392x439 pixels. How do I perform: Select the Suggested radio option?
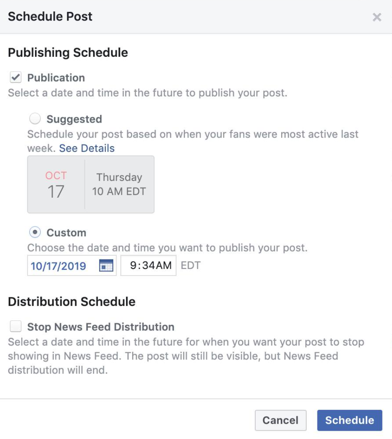pyautogui.click(x=35, y=119)
